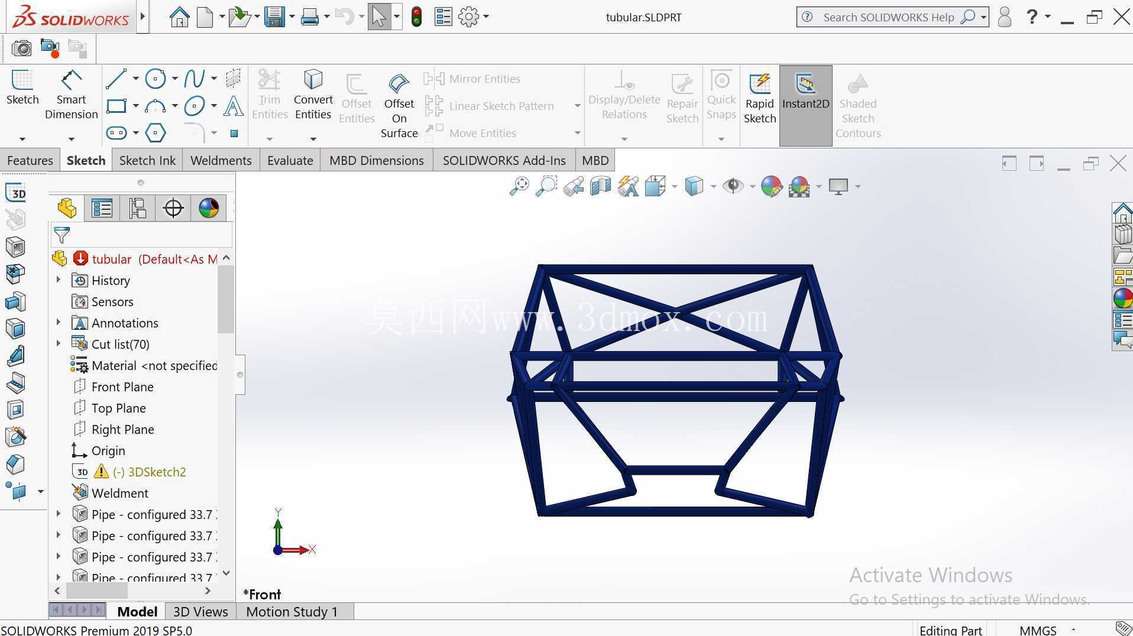Image resolution: width=1133 pixels, height=636 pixels.
Task: Click the Model tab at the bottom
Action: point(137,612)
